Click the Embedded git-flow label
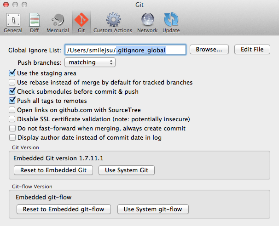The height and width of the screenshot is (226, 279). point(44,197)
